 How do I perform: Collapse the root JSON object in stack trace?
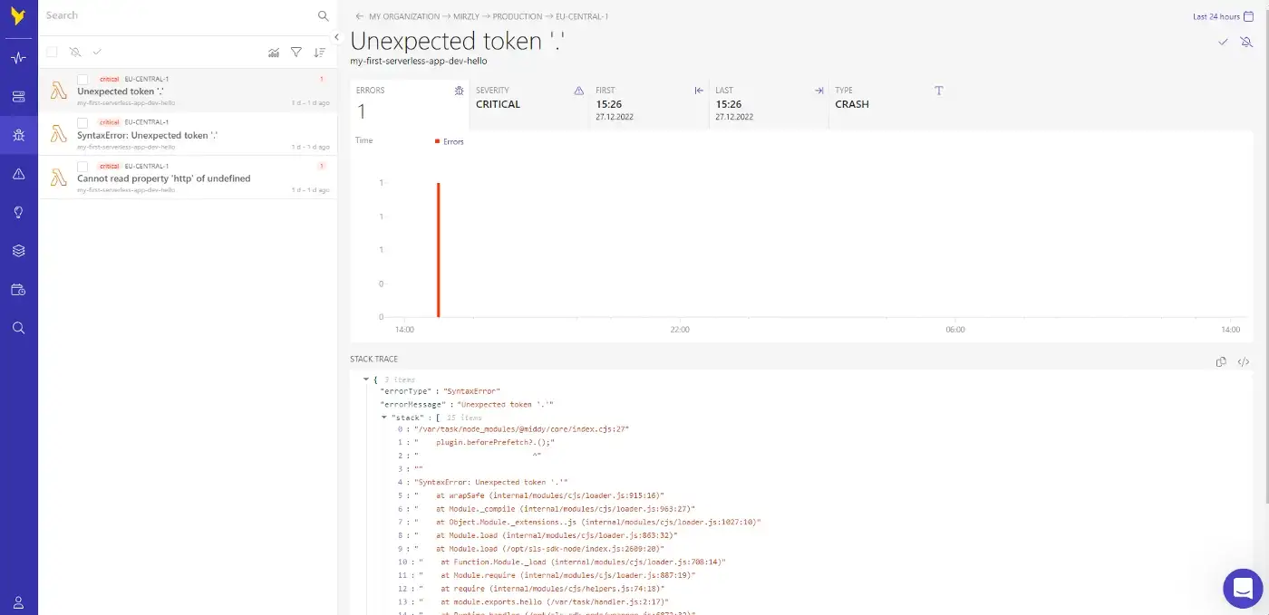pos(365,380)
